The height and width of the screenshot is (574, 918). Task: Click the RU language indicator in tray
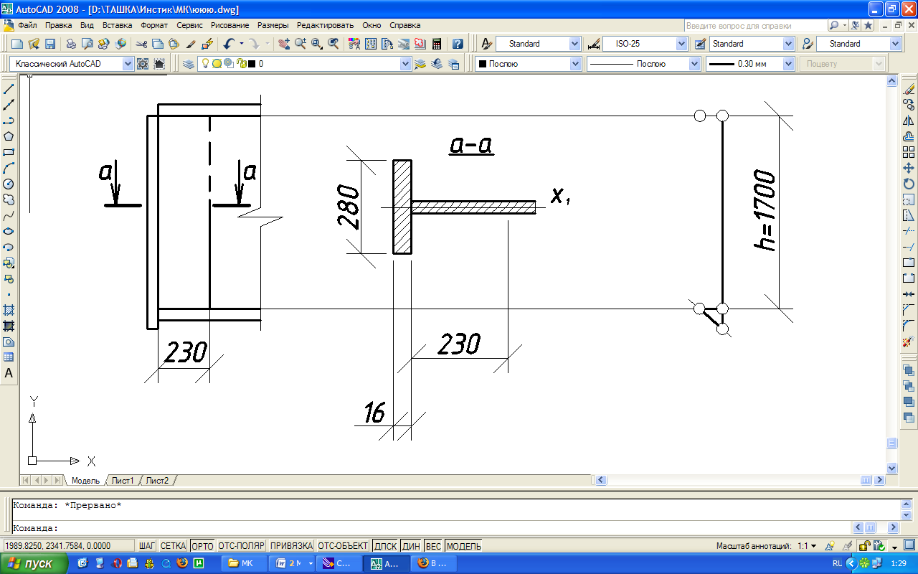point(837,563)
